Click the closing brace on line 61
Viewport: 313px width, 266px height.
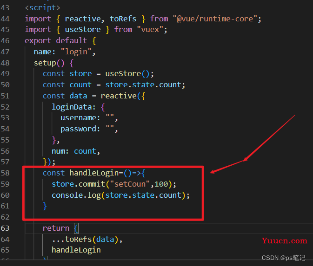click(45, 206)
